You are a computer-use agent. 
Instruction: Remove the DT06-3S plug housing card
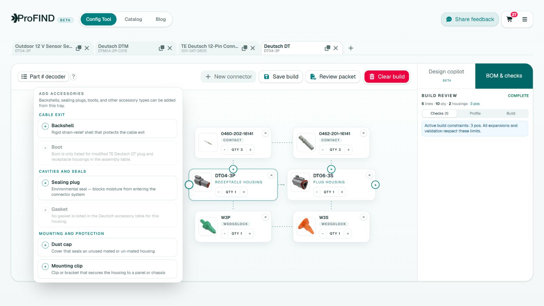pyautogui.click(x=370, y=175)
